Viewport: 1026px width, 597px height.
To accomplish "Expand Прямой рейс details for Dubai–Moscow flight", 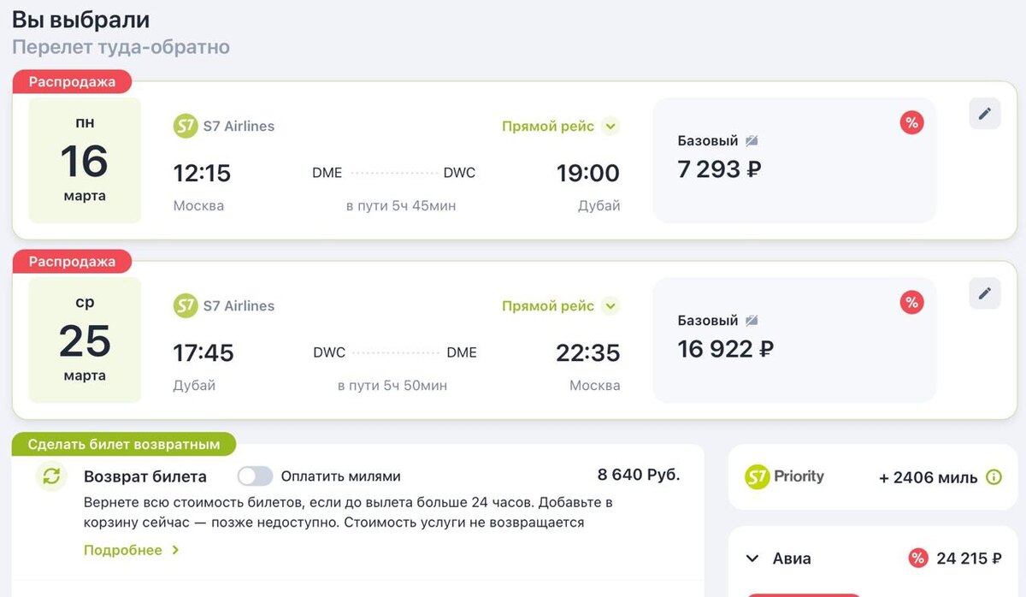I will click(610, 306).
